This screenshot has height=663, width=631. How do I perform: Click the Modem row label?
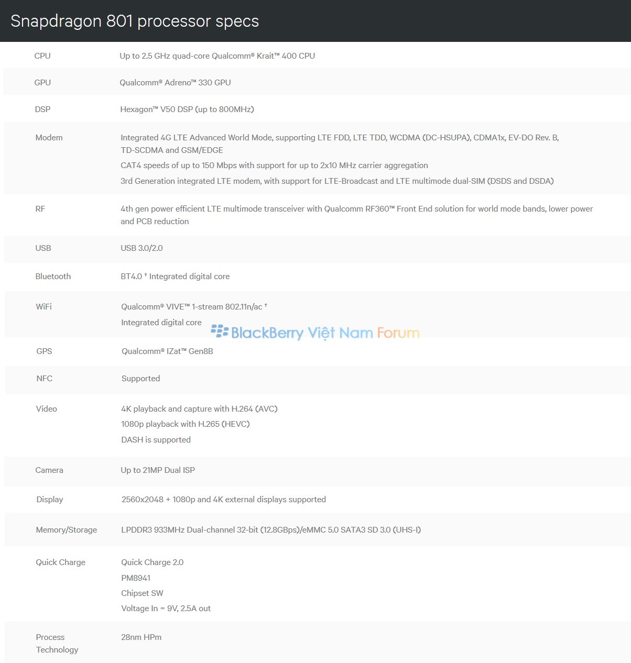pyautogui.click(x=49, y=138)
